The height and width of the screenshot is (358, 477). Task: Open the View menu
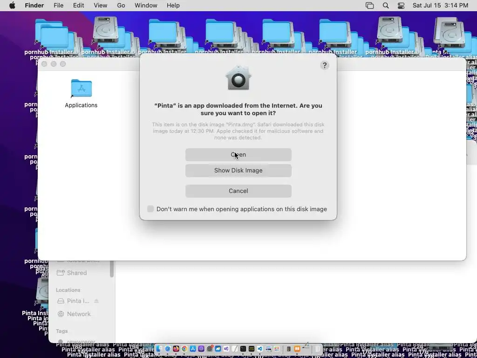pos(101,6)
